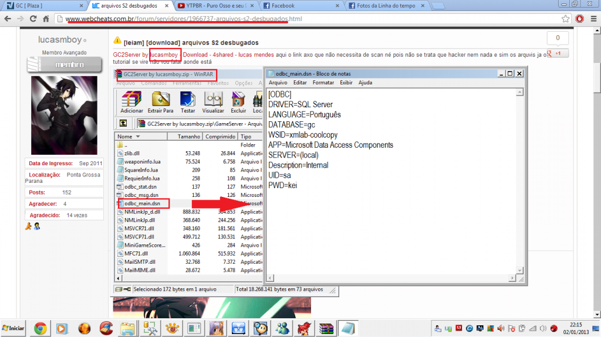
Task: Open Chrome from taskbar
Action: click(x=40, y=329)
